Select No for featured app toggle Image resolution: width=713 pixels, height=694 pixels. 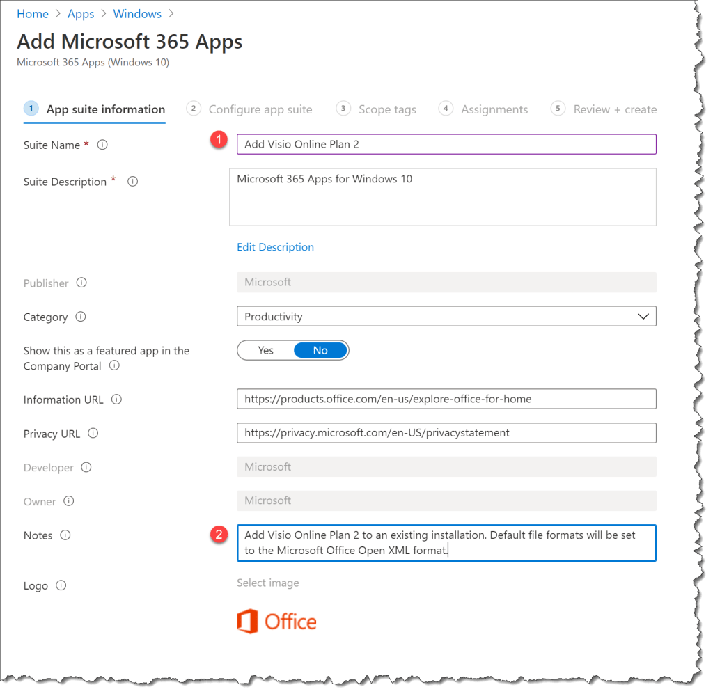pyautogui.click(x=320, y=350)
